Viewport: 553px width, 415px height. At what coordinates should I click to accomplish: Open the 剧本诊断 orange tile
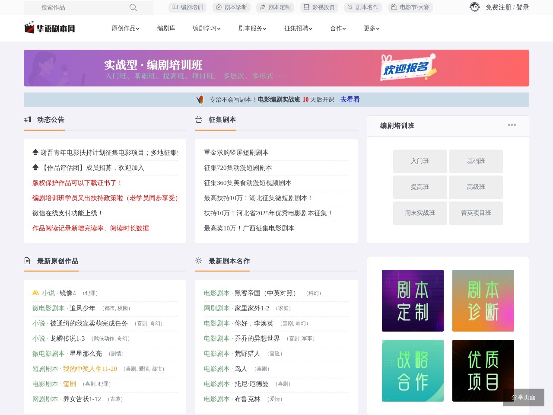click(x=483, y=300)
